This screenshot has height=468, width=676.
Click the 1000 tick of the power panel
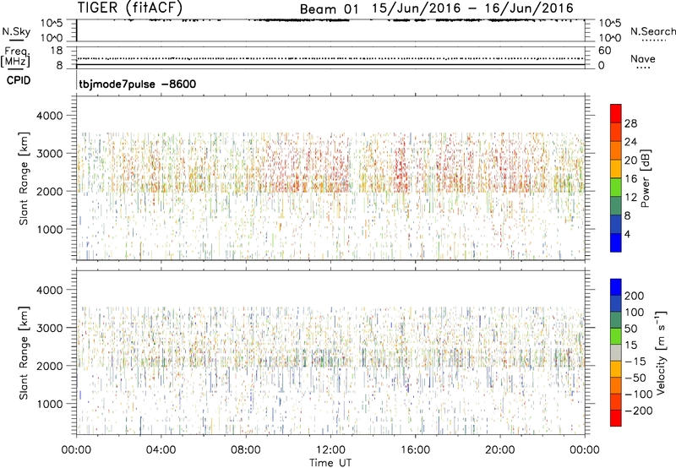[x=50, y=229]
